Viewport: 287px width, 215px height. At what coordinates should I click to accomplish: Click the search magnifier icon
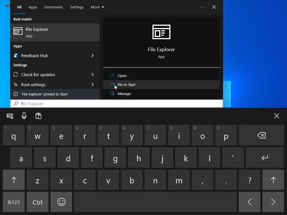point(16,104)
